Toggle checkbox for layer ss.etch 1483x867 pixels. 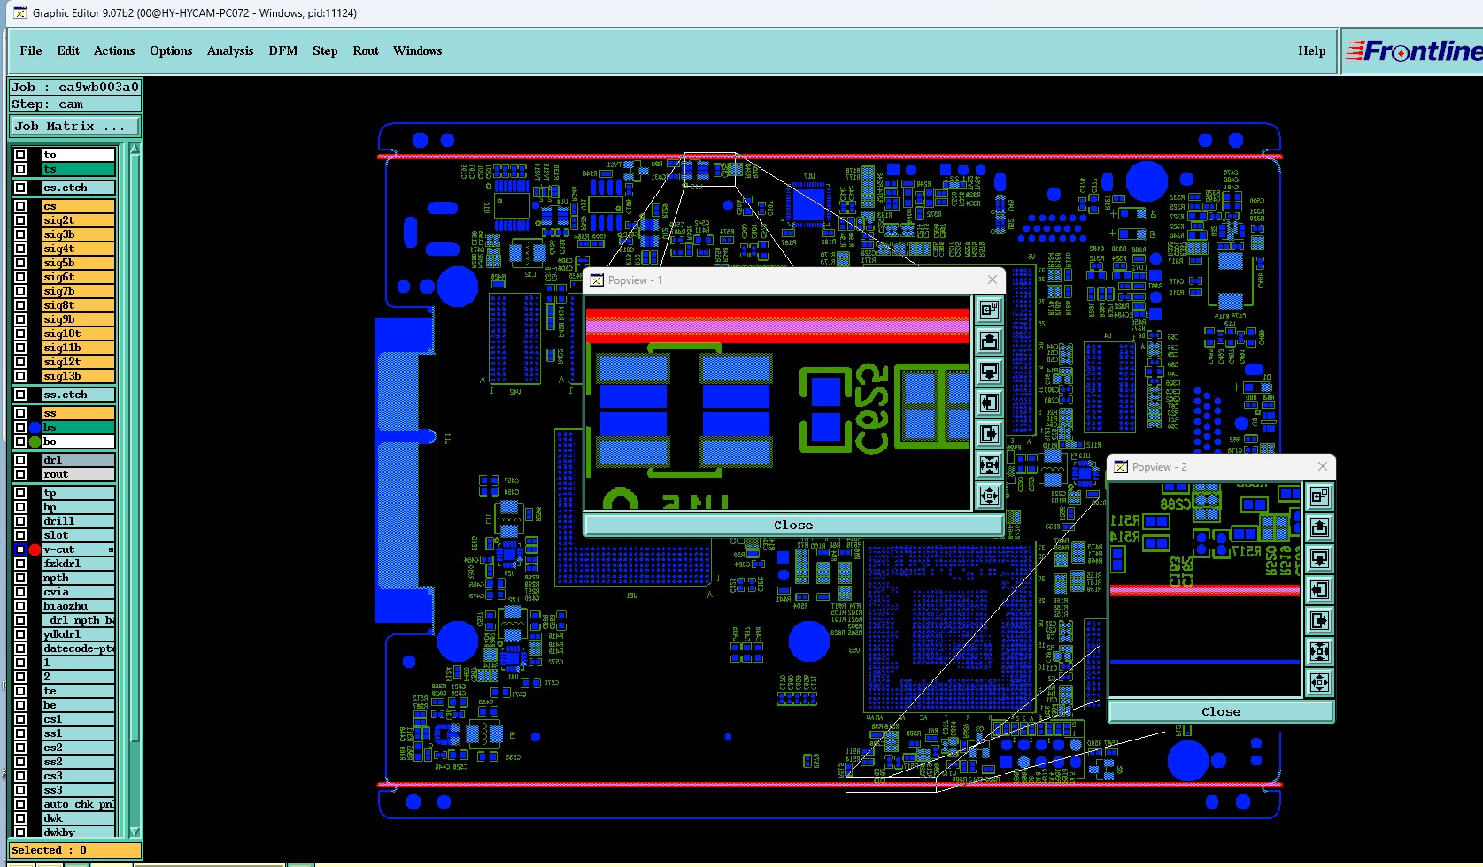click(20, 395)
